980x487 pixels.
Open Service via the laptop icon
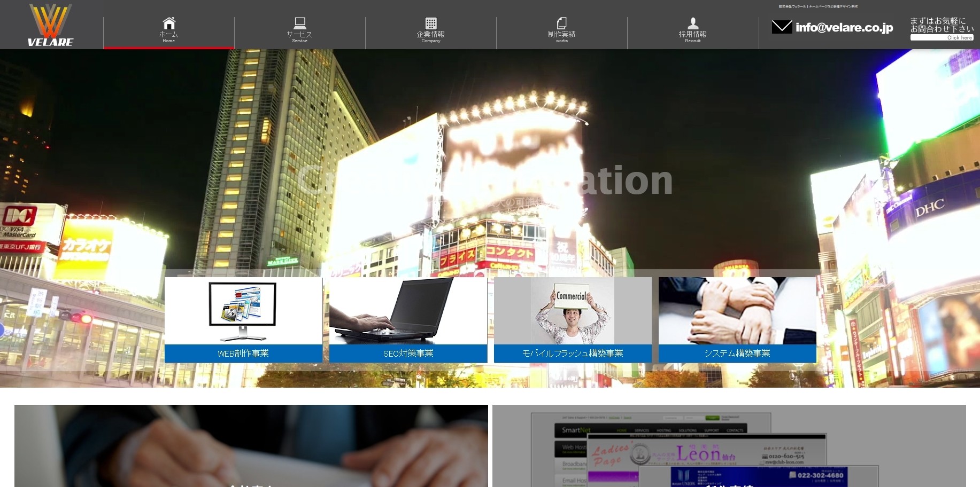point(300,23)
